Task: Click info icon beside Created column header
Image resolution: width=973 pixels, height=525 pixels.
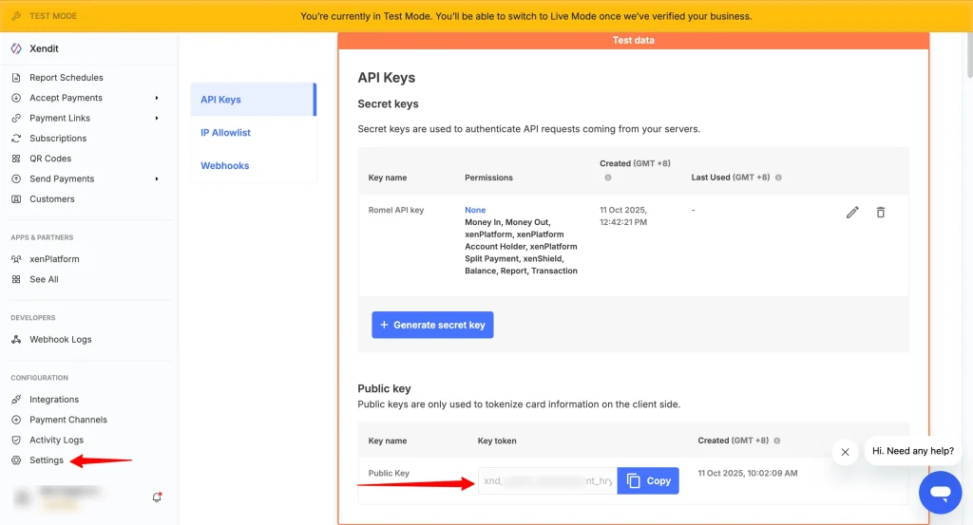Action: pyautogui.click(x=608, y=178)
